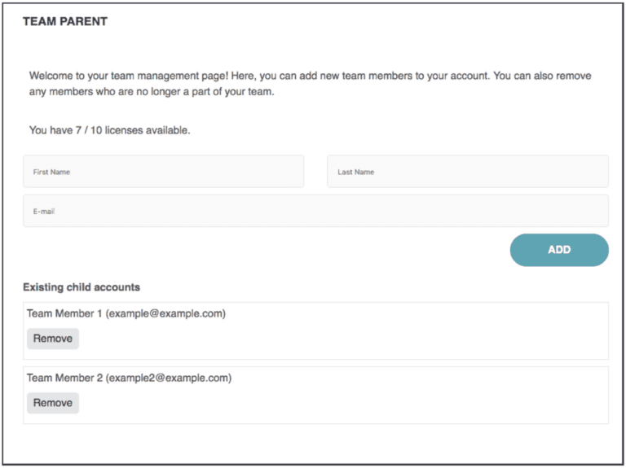
Task: Click the First Name input field
Action: [x=163, y=172]
